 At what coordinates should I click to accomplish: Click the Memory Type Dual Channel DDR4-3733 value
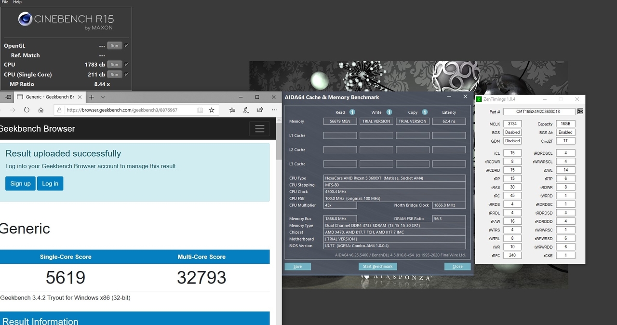click(x=394, y=225)
